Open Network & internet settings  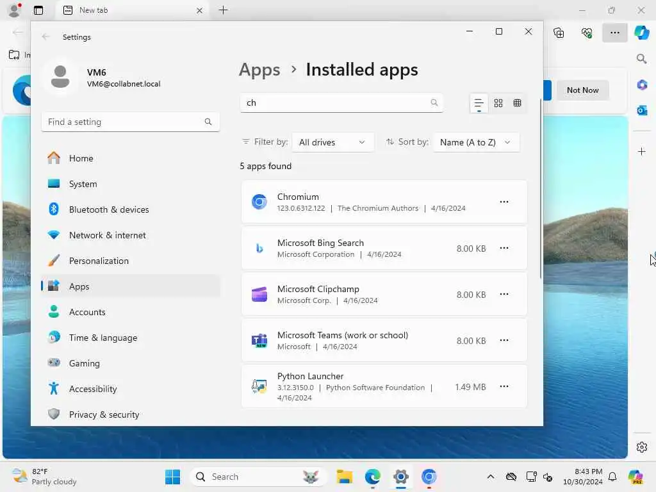(131, 235)
